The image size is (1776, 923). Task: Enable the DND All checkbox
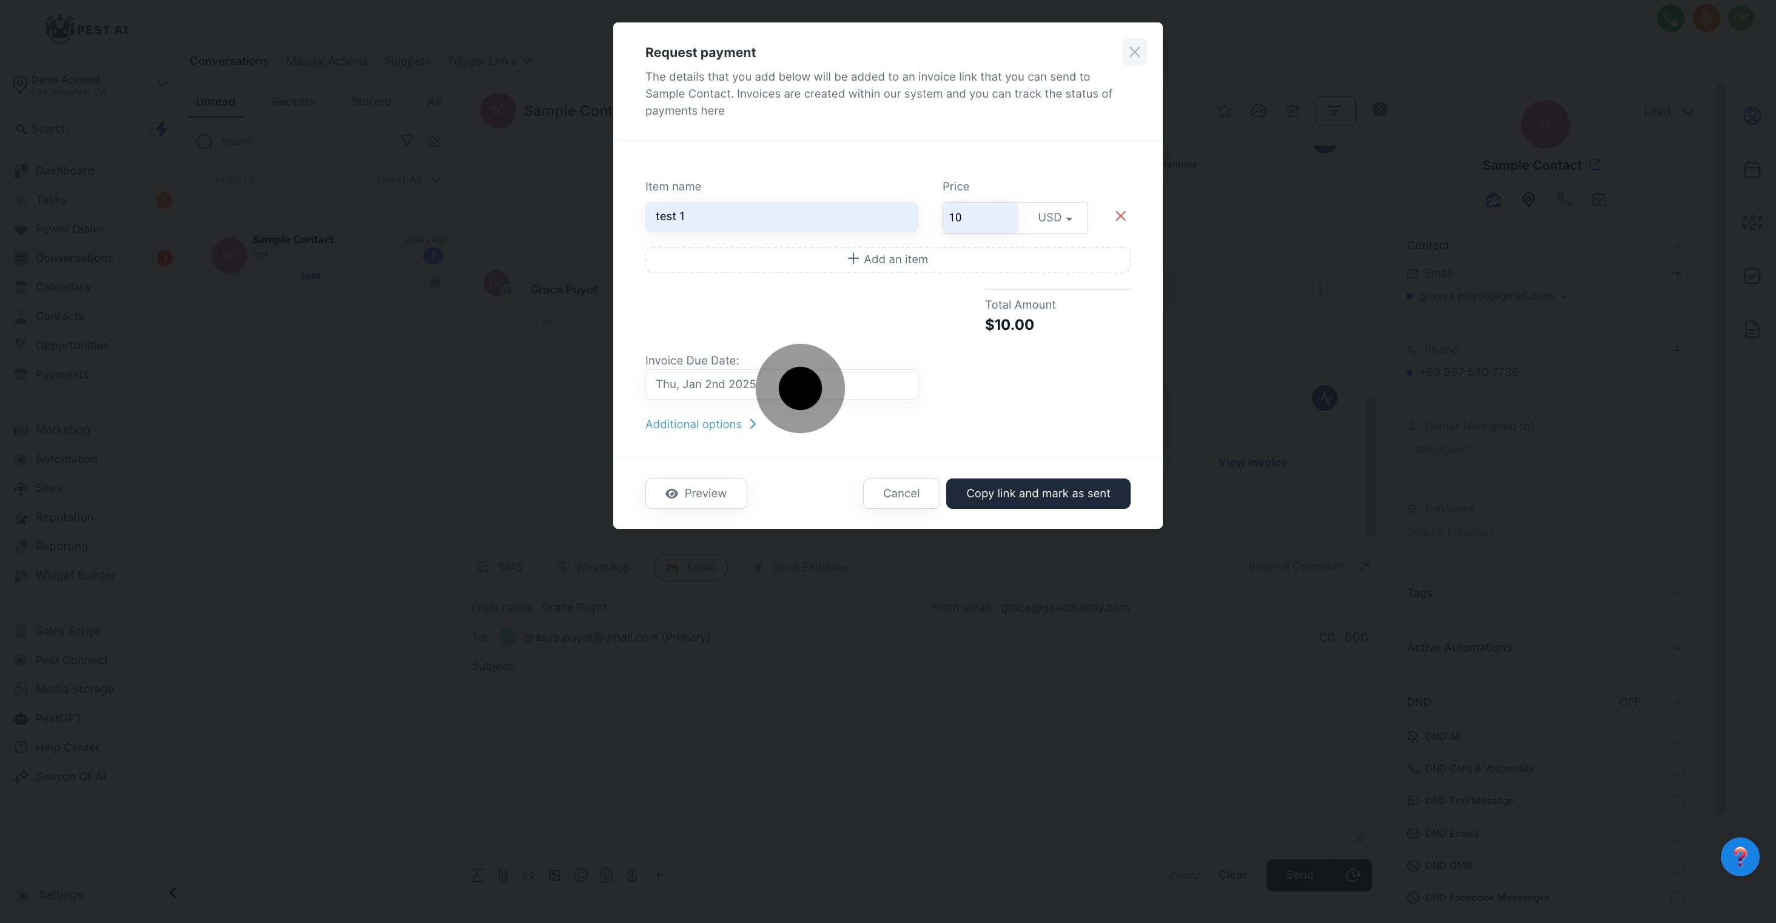pyautogui.click(x=1677, y=737)
